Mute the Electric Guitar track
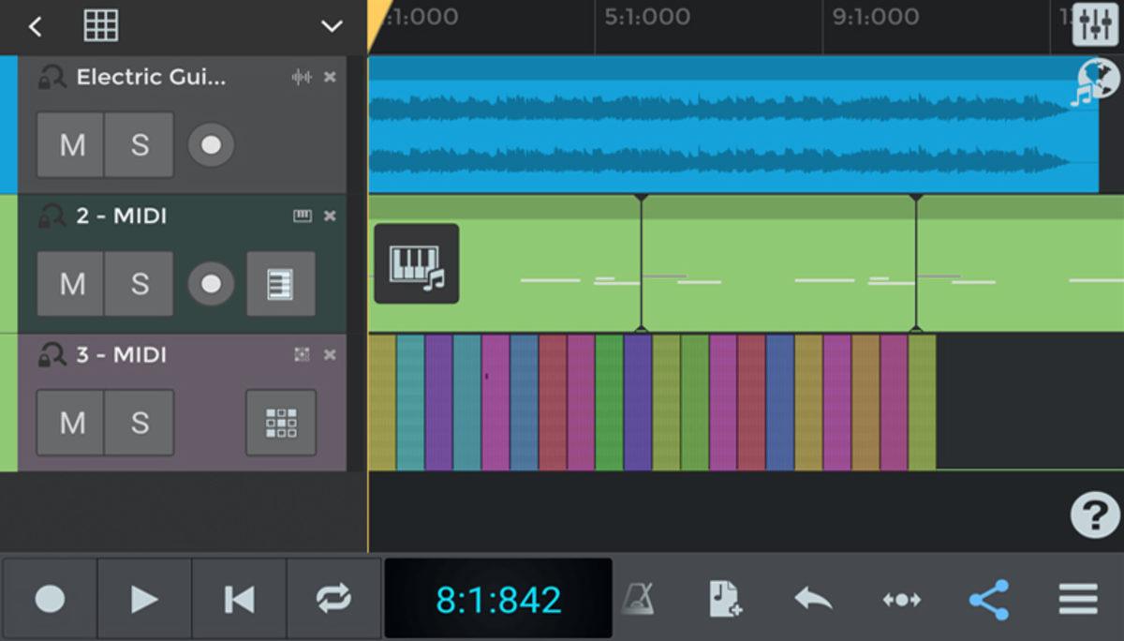The height and width of the screenshot is (641, 1124). pyautogui.click(x=70, y=144)
